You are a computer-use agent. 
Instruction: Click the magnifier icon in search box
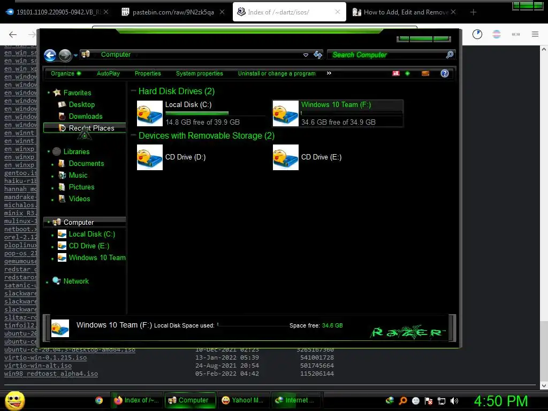coord(450,55)
